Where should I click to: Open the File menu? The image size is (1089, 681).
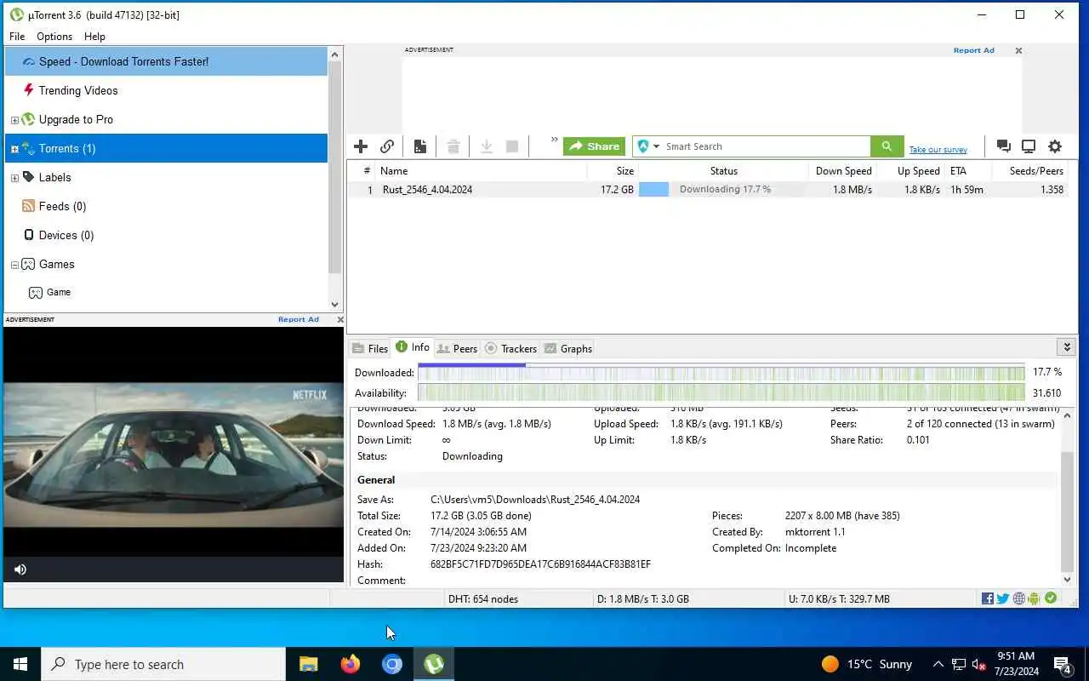(17, 37)
